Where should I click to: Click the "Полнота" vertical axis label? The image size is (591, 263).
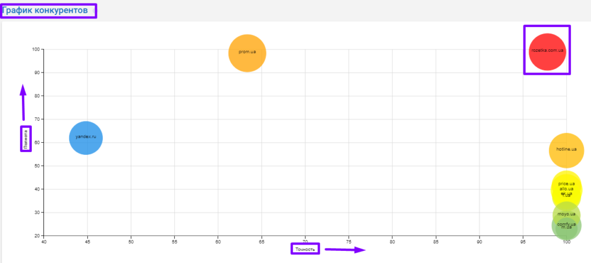[26, 139]
